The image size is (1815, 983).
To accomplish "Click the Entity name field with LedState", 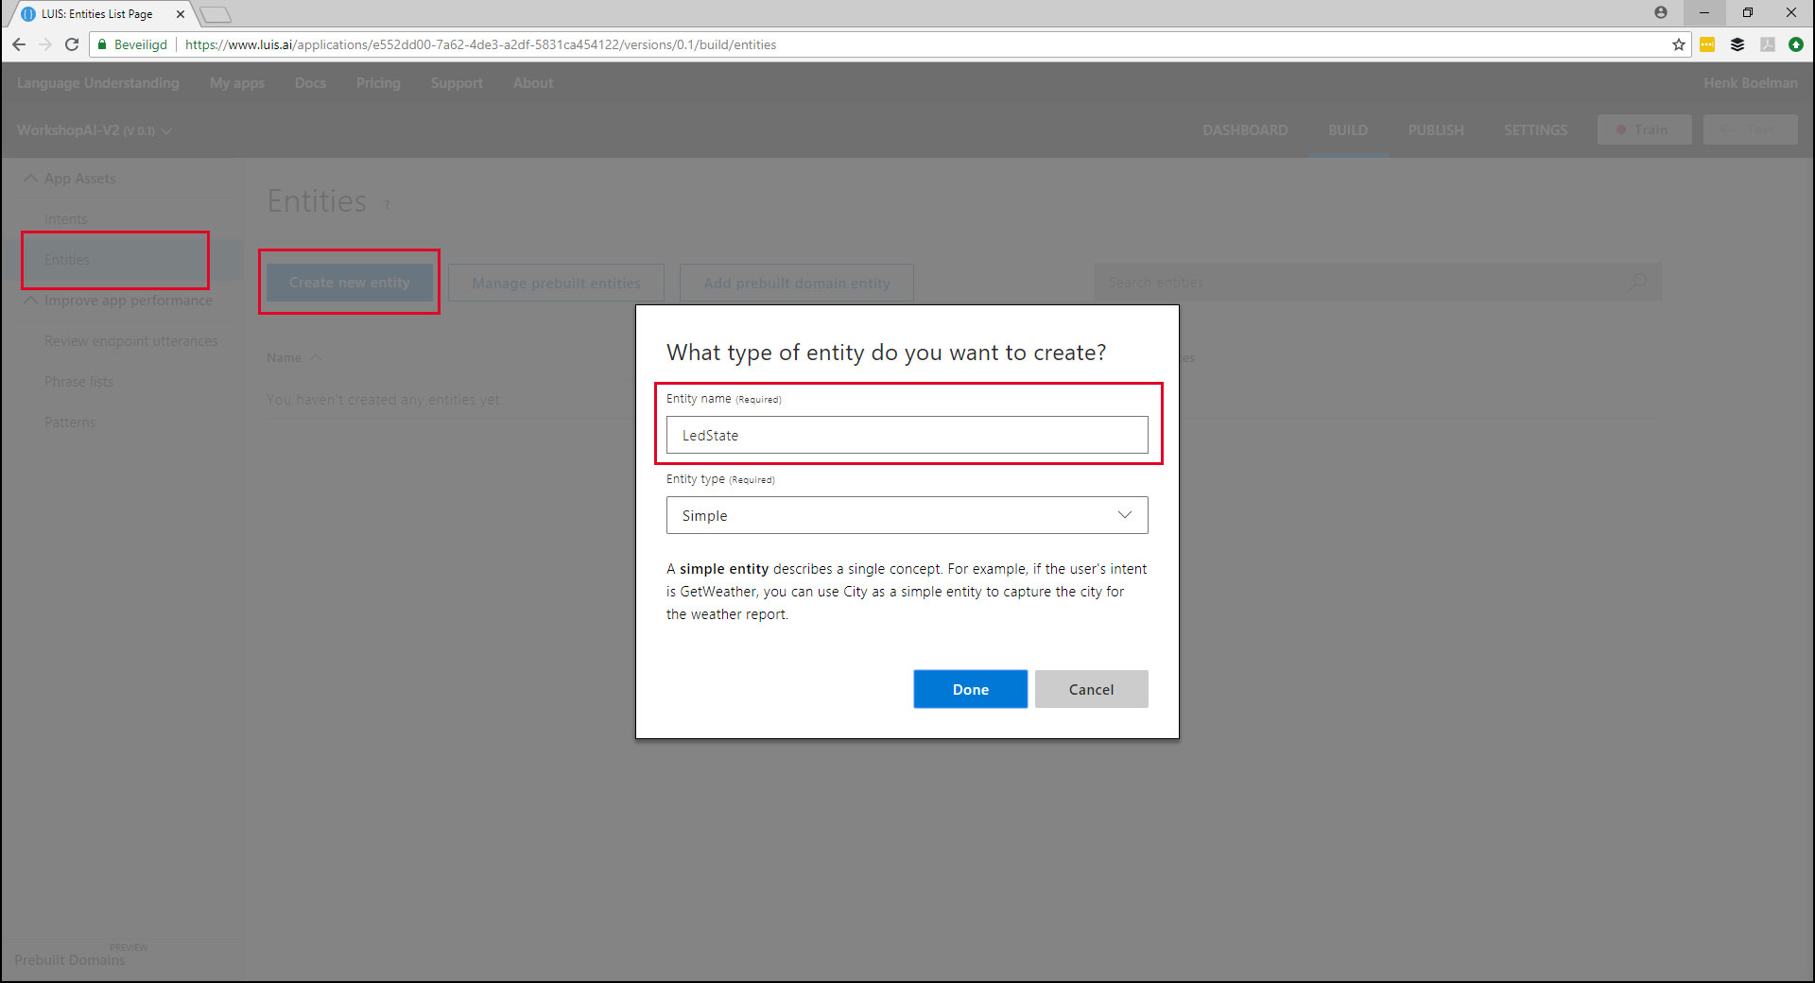I will pos(907,435).
